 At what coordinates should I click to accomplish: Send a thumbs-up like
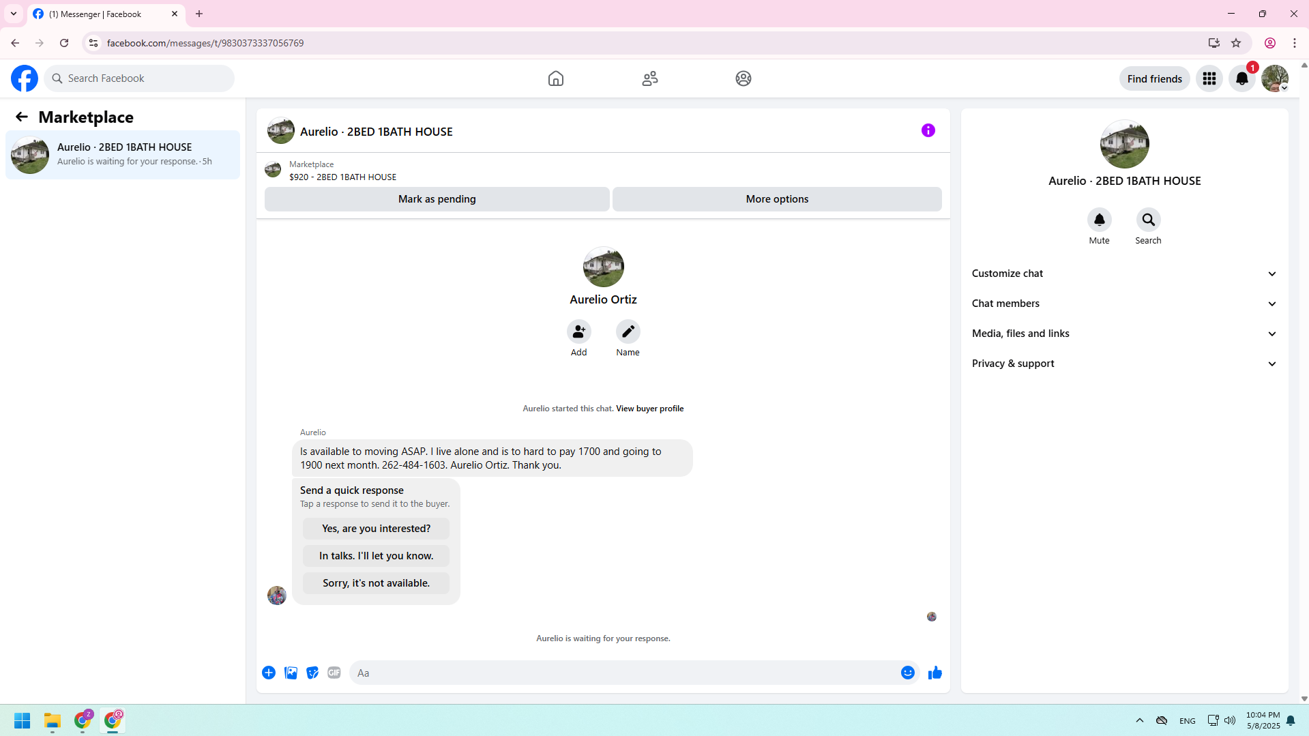pos(935,673)
